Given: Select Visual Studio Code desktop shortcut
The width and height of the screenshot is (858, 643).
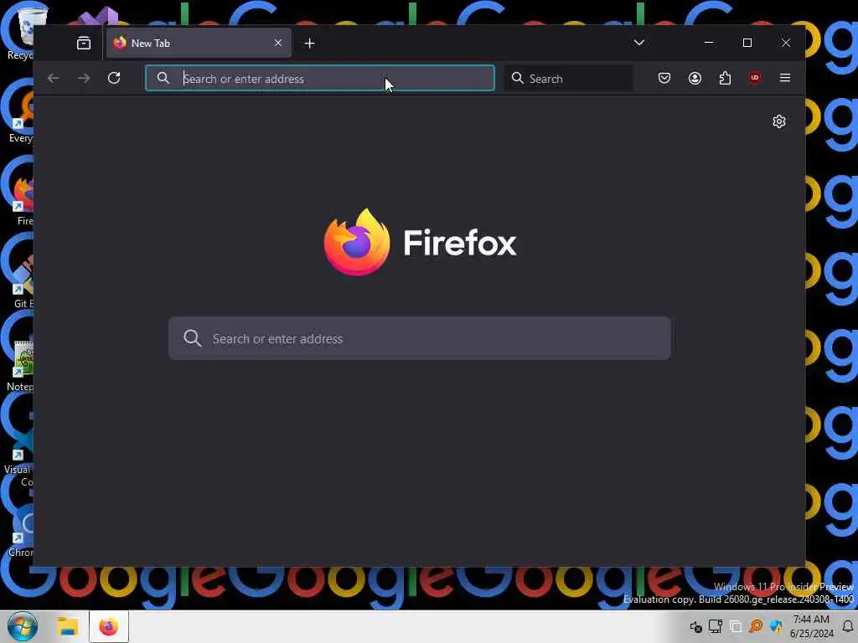Looking at the screenshot, I should pyautogui.click(x=18, y=455).
